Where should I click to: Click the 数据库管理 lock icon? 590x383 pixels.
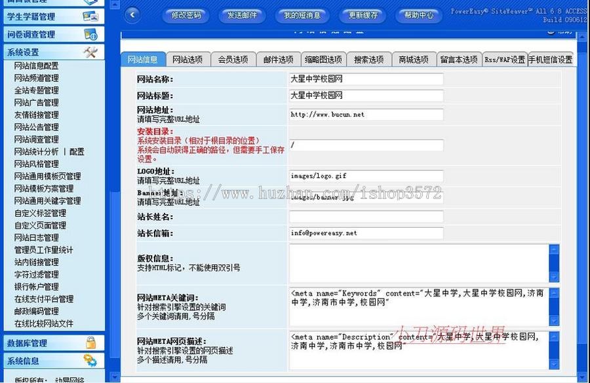90,343
